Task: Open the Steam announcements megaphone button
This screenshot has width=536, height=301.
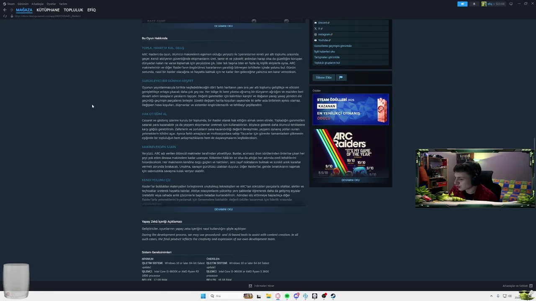Action: point(462,4)
